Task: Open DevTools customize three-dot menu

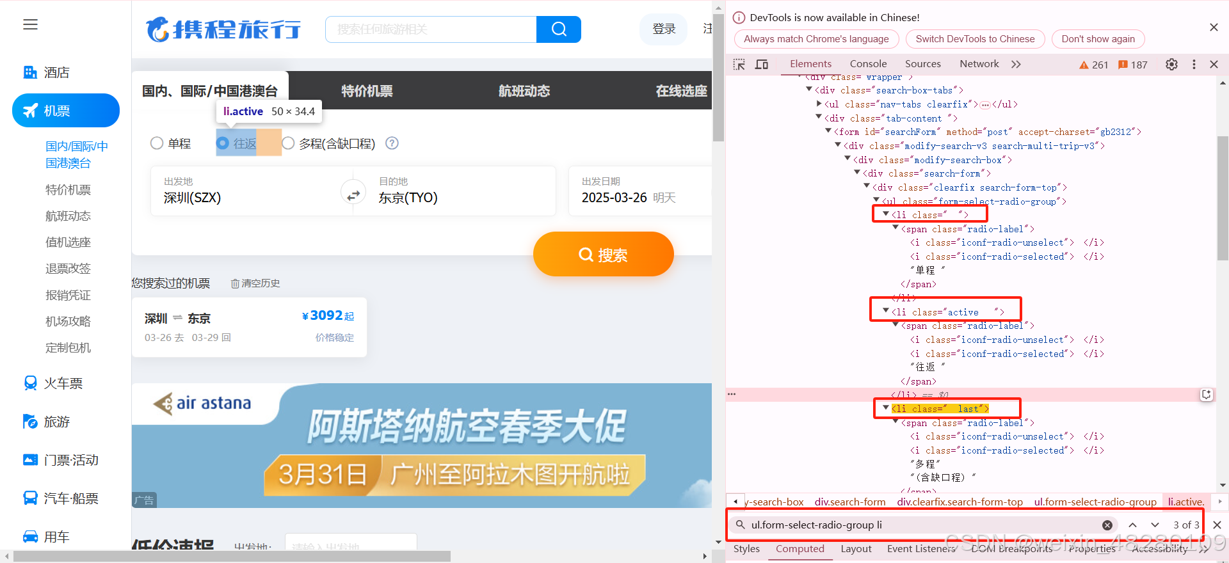Action: point(1194,64)
